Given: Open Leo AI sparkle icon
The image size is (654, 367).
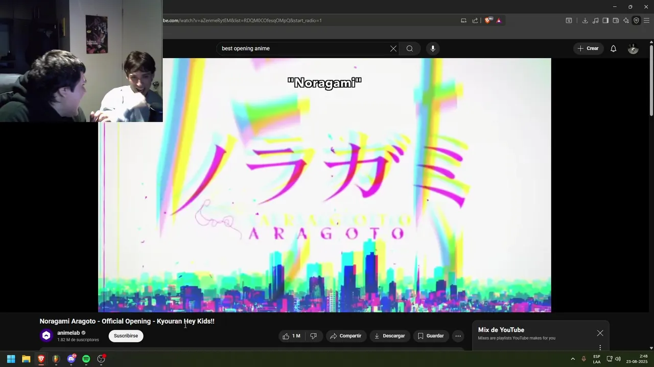Looking at the screenshot, I should (x=626, y=20).
